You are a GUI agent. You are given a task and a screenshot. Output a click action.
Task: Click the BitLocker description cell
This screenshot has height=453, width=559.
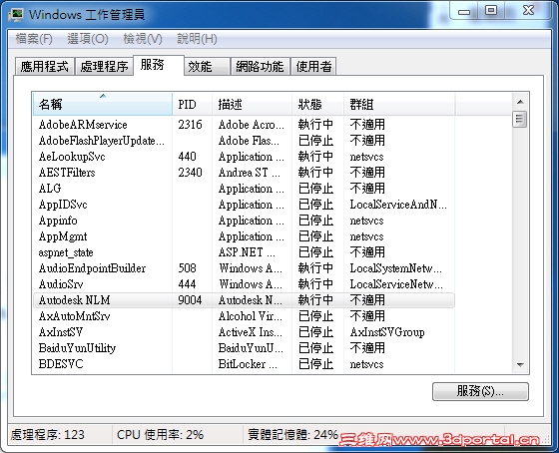coord(248,364)
